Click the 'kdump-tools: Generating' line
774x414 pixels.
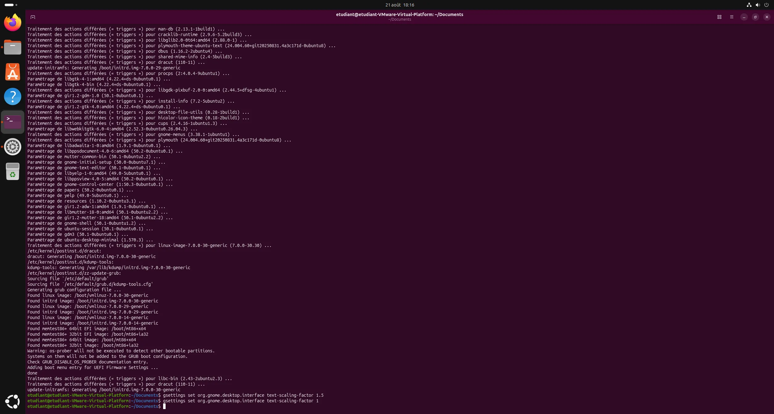109,268
